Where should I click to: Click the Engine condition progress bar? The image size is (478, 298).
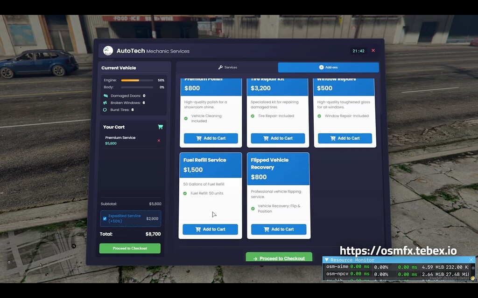[137, 80]
